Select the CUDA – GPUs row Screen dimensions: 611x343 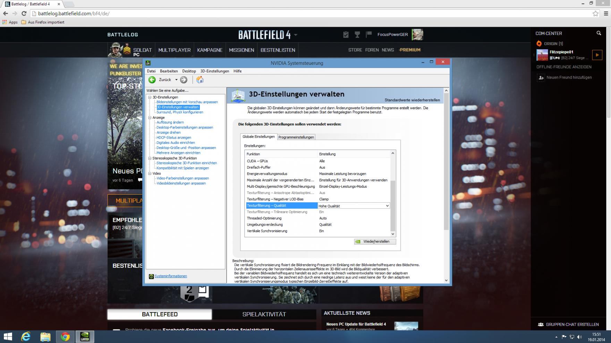317,161
